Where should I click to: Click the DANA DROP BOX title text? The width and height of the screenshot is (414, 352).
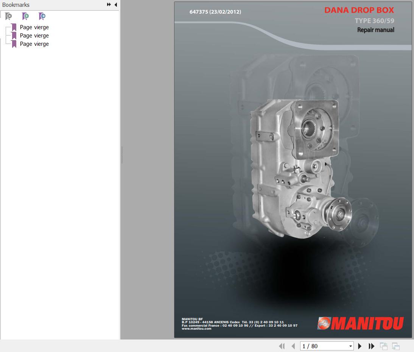359,10
